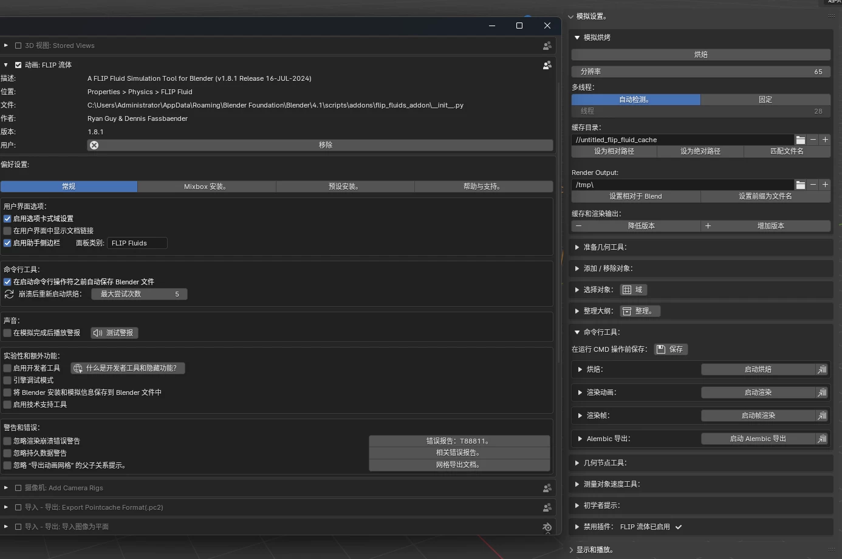Image resolution: width=842 pixels, height=559 pixels.
Task: Open 错误报告: T88811 link button
Action: [x=459, y=441]
